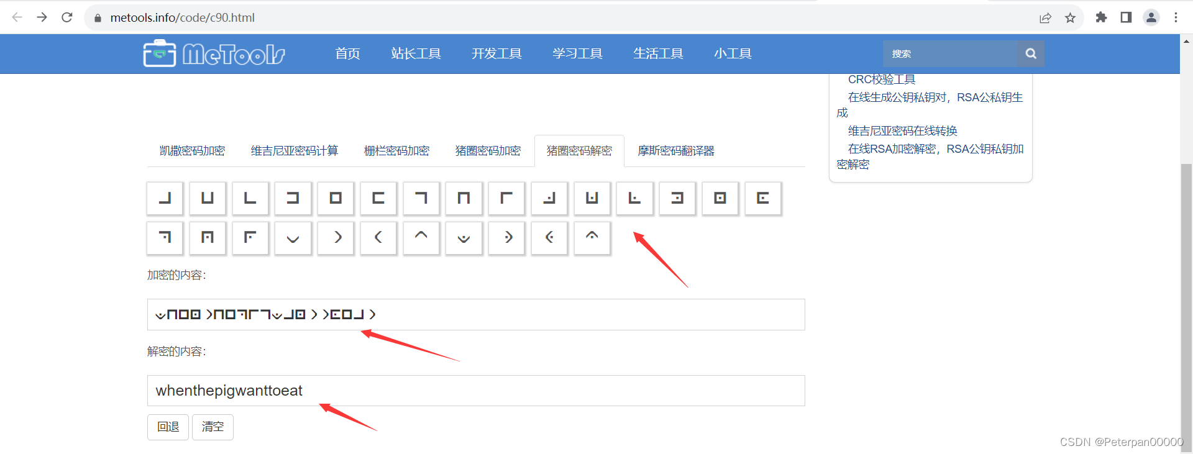Click the search magnifier button
1193x454 pixels.
[1031, 53]
